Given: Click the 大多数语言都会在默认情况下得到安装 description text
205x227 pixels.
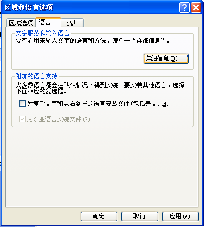Looking at the screenshot, I should pyautogui.click(x=100, y=88).
